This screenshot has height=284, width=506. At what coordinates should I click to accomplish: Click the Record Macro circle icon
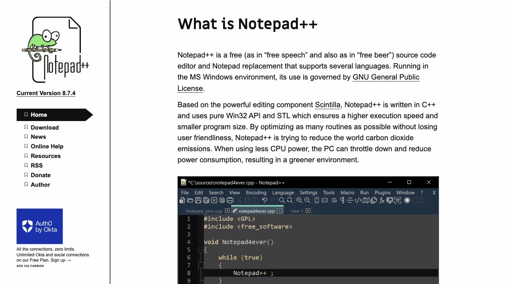407,200
